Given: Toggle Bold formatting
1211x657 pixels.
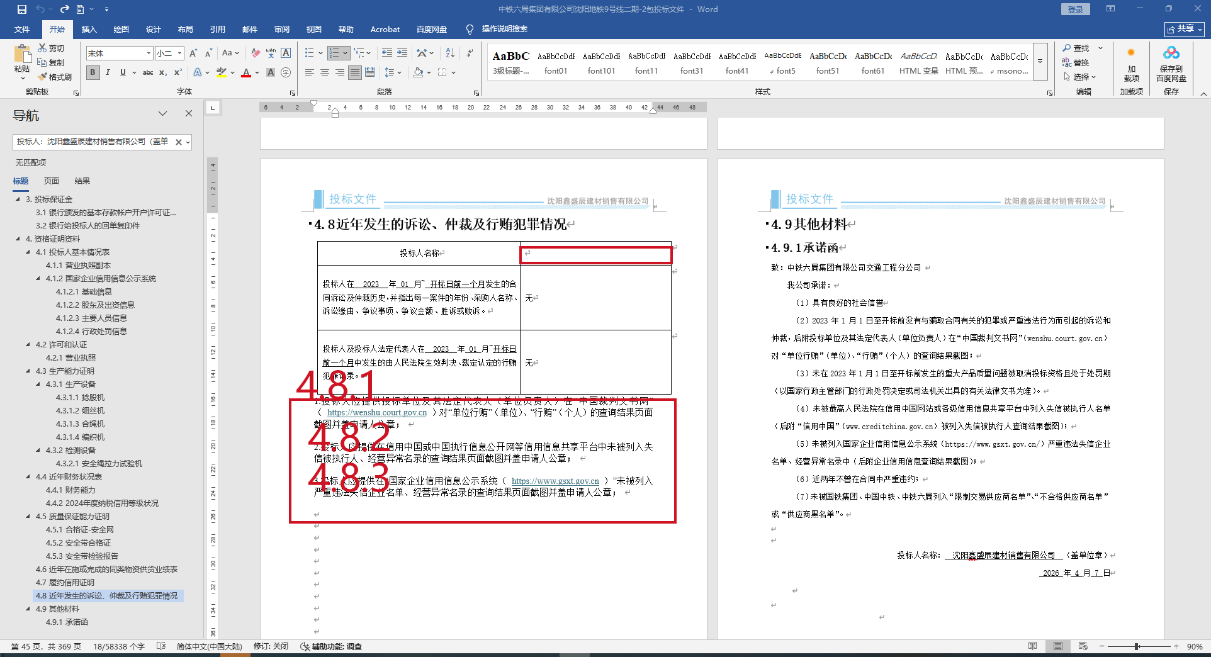Looking at the screenshot, I should (93, 72).
